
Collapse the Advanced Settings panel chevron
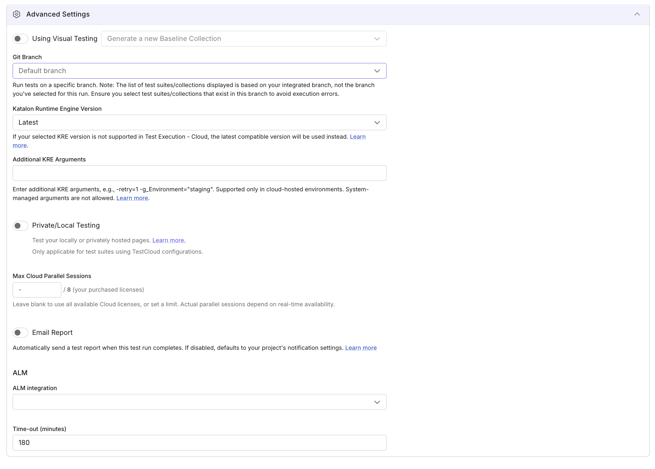point(637,14)
